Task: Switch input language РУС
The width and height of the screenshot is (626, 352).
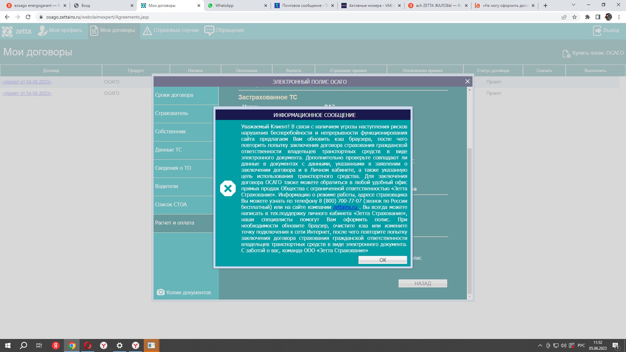Action: point(581,345)
